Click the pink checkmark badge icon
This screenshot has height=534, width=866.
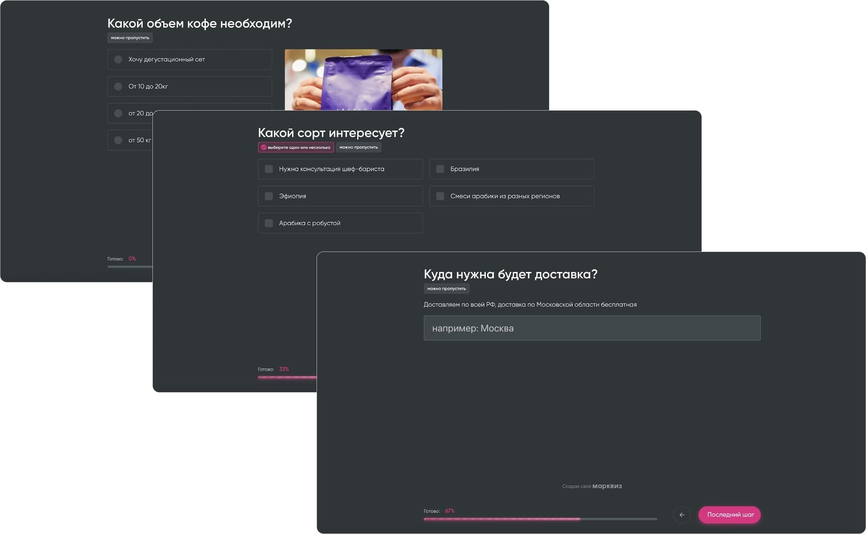264,147
